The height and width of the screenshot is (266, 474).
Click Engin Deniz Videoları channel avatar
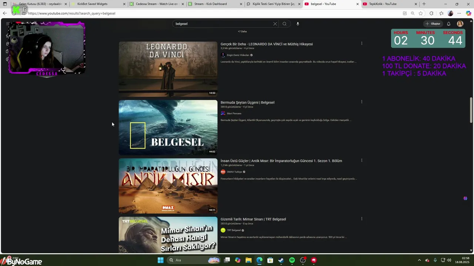223,55
